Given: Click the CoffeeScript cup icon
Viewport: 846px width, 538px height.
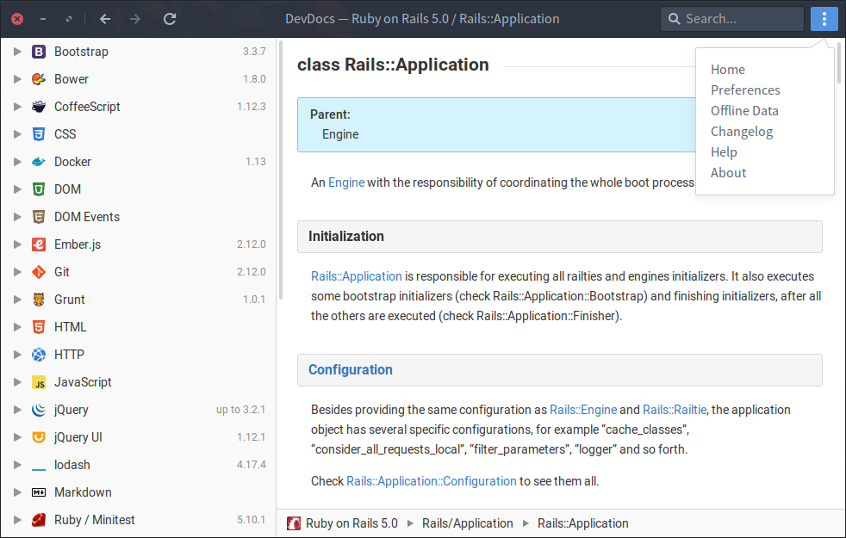Looking at the screenshot, I should point(38,107).
